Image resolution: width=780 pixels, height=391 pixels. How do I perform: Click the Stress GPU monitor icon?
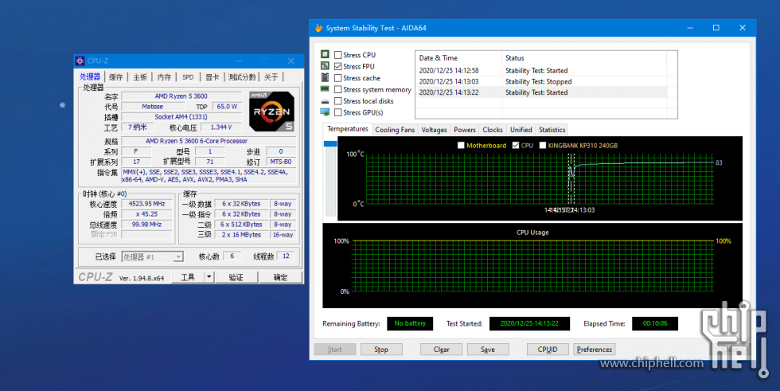click(325, 112)
